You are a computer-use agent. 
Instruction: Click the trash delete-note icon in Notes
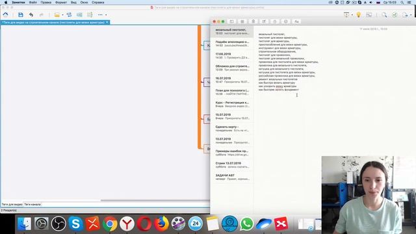[x=253, y=21]
